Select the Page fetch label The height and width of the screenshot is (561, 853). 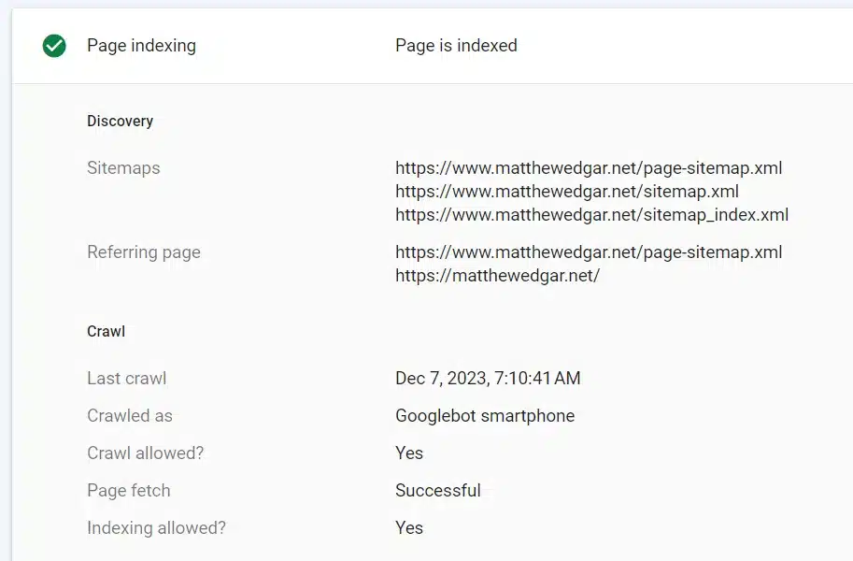click(x=128, y=491)
